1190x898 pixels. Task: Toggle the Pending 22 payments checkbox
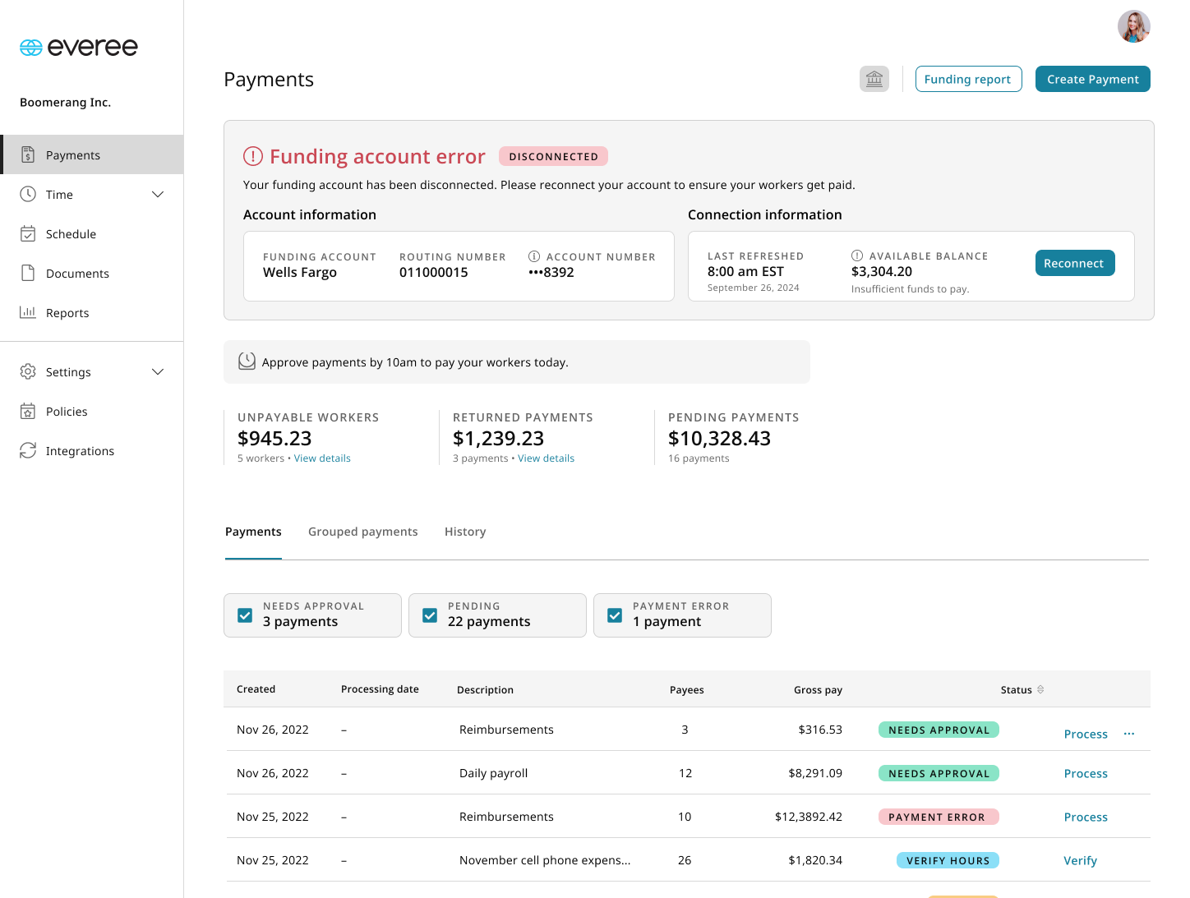click(430, 615)
